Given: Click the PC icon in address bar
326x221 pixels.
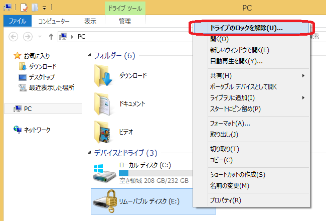Looking at the screenshot, I should tap(63, 37).
